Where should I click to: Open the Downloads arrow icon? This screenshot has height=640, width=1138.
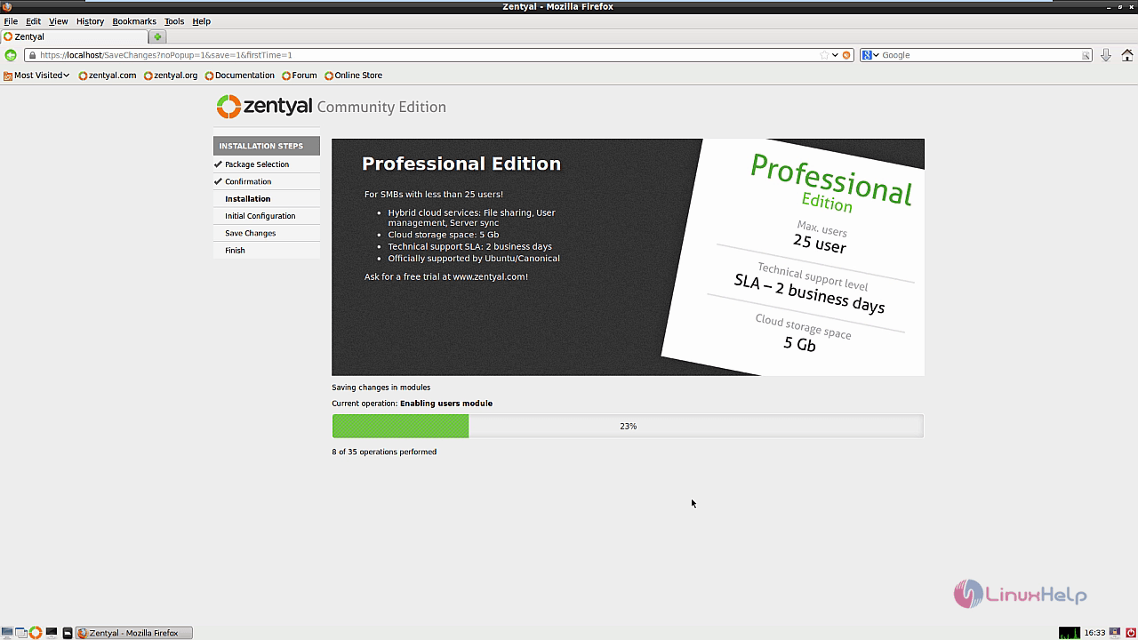point(1106,55)
